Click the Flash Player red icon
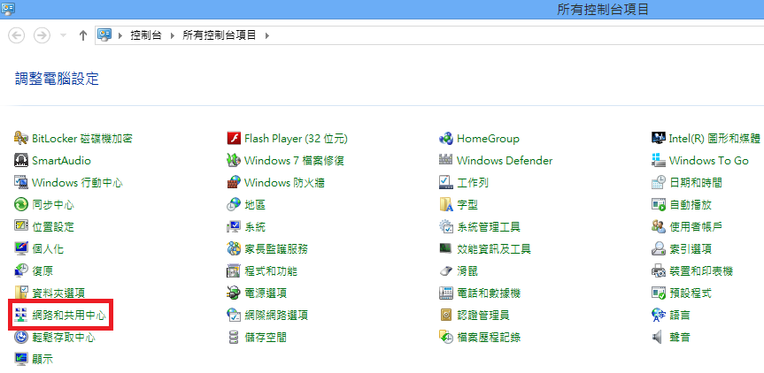This screenshot has height=373, width=764. pyautogui.click(x=234, y=139)
